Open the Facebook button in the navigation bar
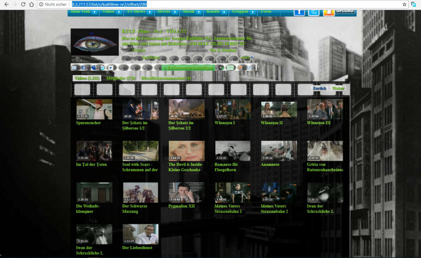This screenshot has width=421, height=258. [x=299, y=12]
